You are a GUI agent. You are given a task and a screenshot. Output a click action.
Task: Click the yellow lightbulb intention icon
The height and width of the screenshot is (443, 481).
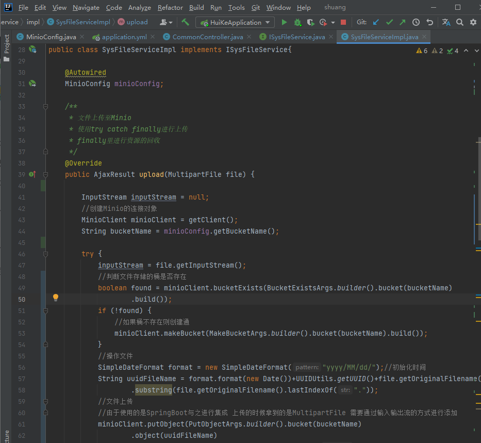[56, 298]
